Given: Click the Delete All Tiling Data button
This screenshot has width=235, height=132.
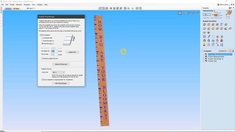Looking at the screenshot, I should pos(61,65).
